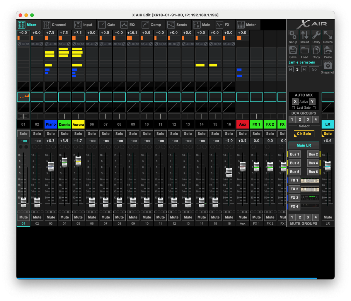351x301 pixels.
Task: Solo the Piano channel
Action: click(x=51, y=134)
